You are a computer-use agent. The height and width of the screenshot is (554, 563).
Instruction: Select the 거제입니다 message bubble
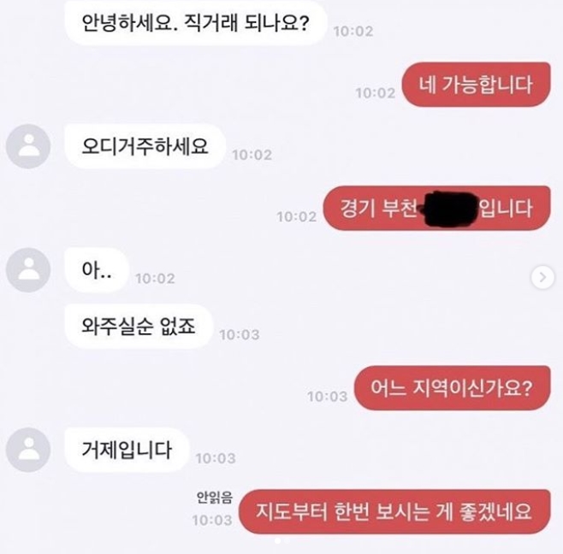(127, 450)
